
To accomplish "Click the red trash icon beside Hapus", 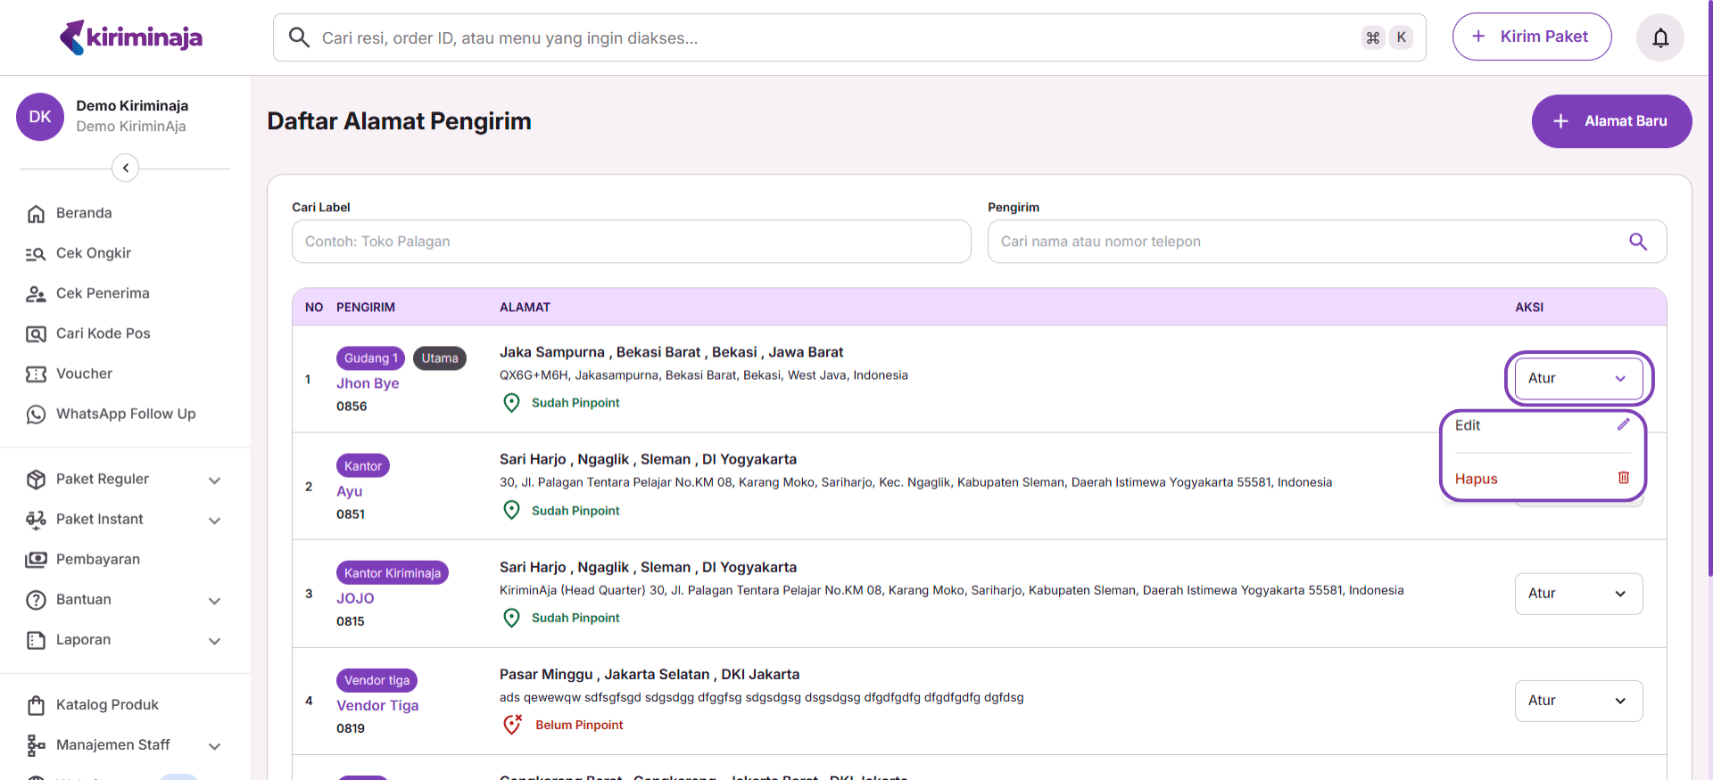I will click(x=1623, y=479).
